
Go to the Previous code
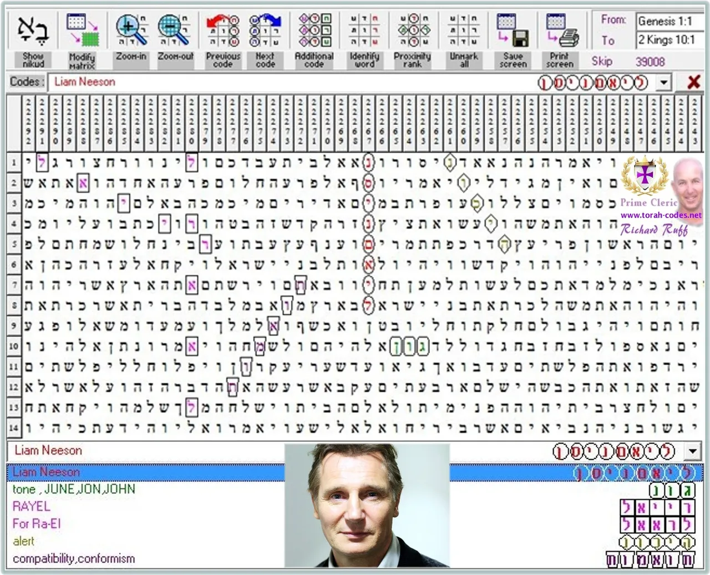coord(222,31)
